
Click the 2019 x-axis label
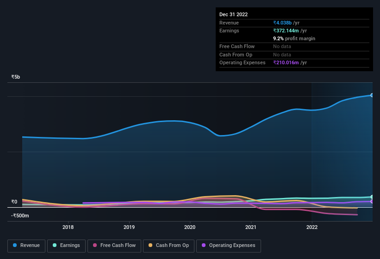[129, 227]
